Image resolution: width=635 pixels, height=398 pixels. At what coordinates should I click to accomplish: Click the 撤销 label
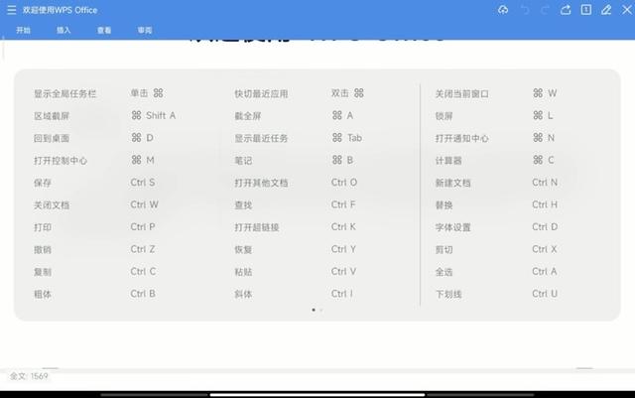(x=43, y=250)
